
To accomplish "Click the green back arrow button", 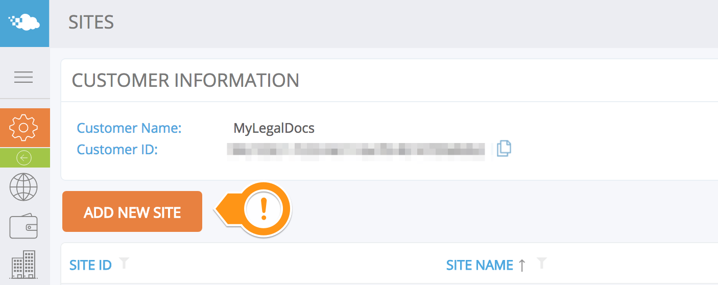I will pos(25,158).
